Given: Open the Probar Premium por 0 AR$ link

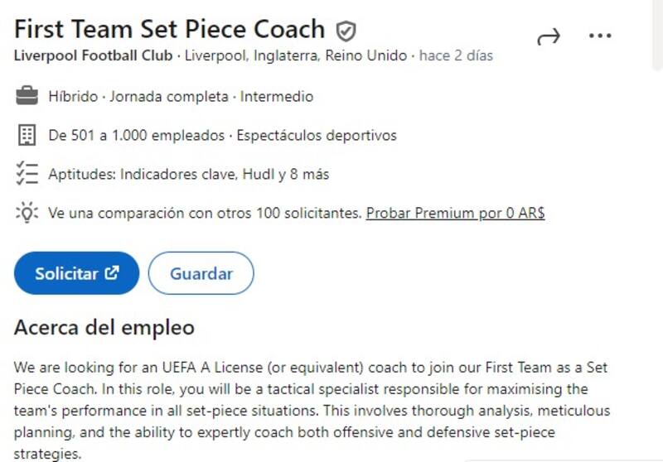Looking at the screenshot, I should [455, 213].
